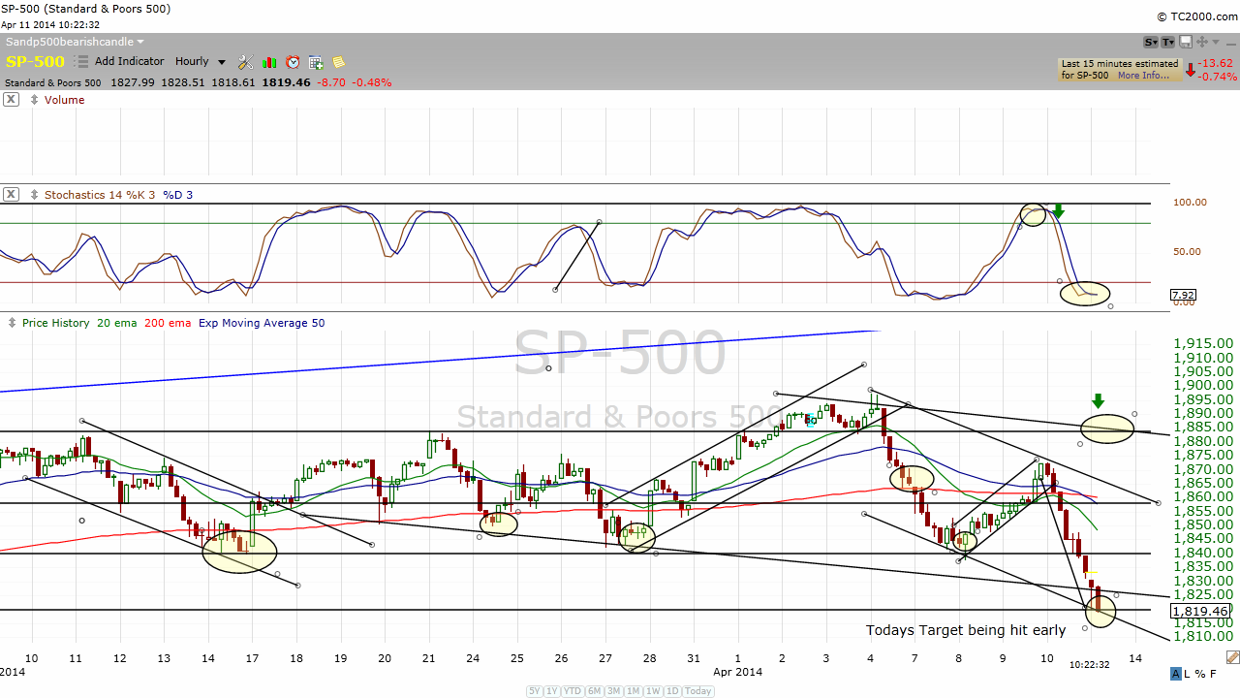Click the last price 1819.46 in header
1240x698 pixels.
pos(288,82)
